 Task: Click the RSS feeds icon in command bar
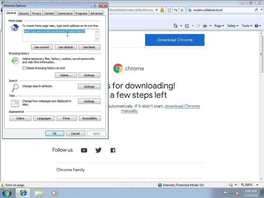[187, 26]
